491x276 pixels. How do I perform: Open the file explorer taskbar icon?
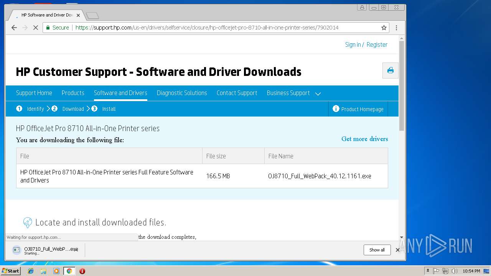pos(43,271)
